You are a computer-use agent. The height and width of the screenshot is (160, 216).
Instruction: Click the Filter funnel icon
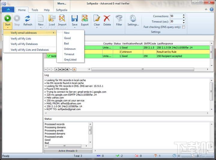(119, 18)
